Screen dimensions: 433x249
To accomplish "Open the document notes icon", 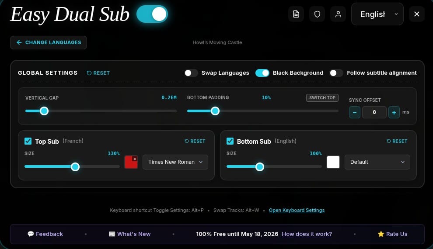I will pos(296,14).
